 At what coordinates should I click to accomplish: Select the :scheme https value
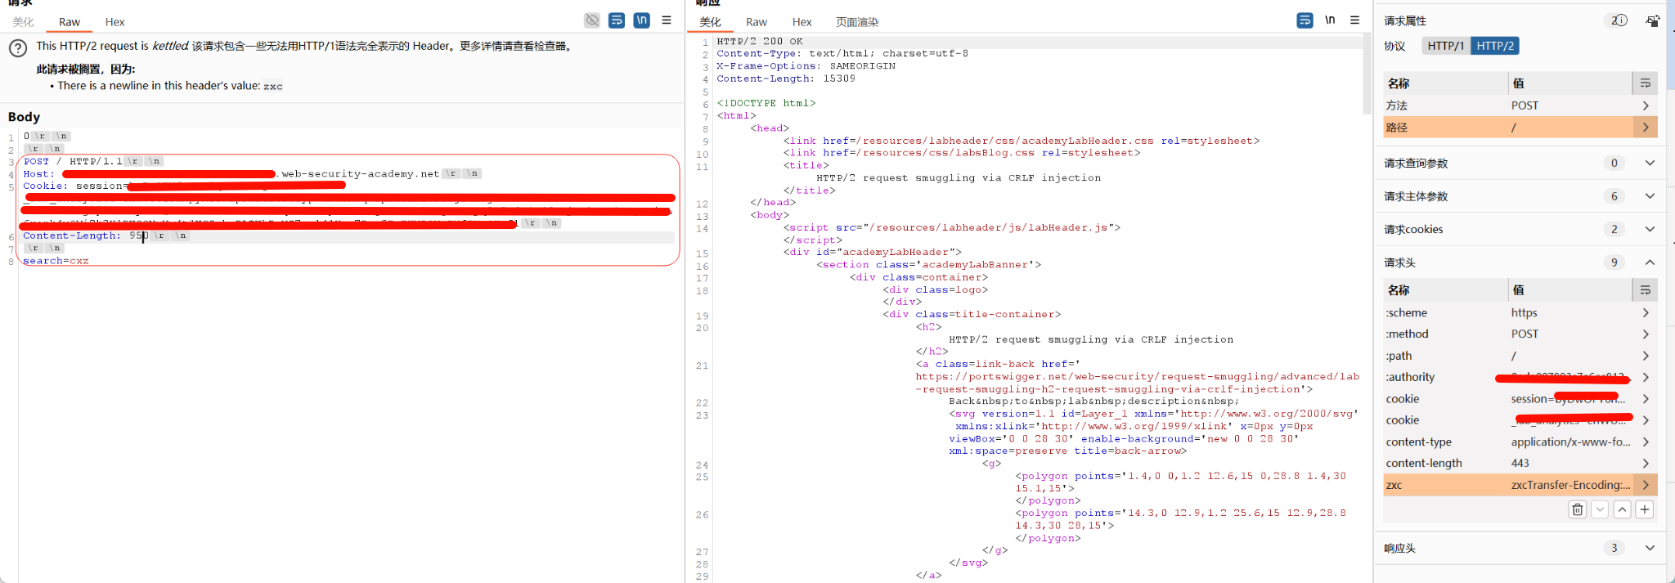[x=1524, y=312]
